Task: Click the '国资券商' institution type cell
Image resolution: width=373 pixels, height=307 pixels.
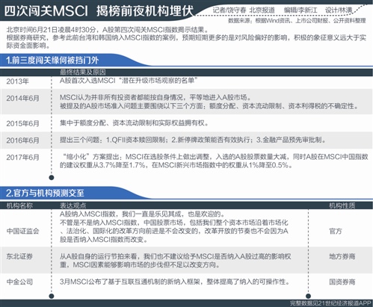Action: [x=342, y=282]
